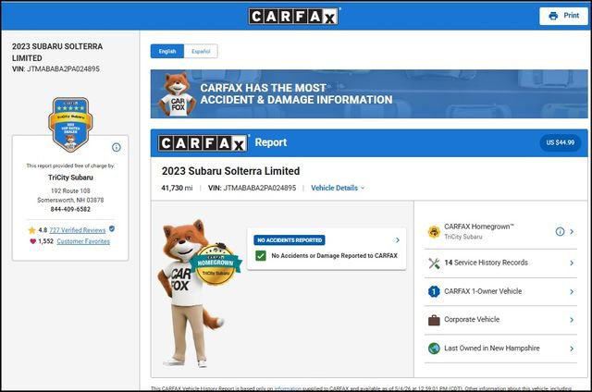Expand CARFAX 1-Owner Vehicle chevron

572,291
